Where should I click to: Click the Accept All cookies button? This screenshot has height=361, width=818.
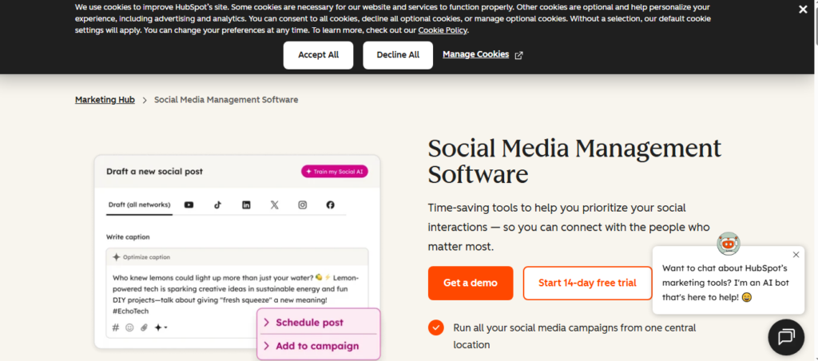click(318, 55)
